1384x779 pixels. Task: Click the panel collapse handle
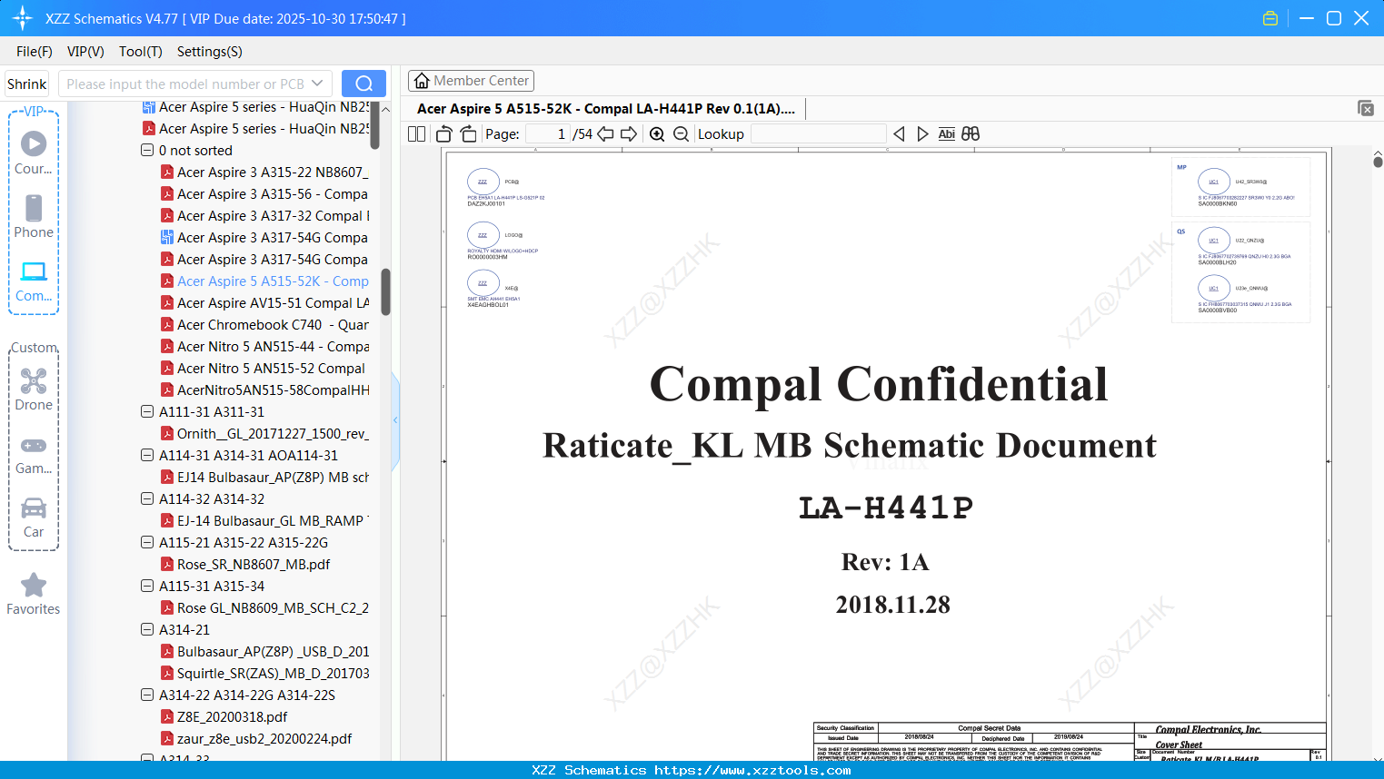[x=395, y=420]
